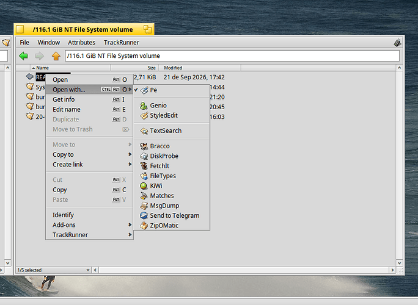Choose Bracco in the submenu

172,146
